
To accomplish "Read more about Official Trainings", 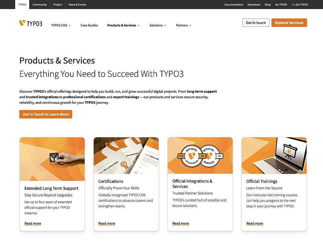I will pos(255,223).
